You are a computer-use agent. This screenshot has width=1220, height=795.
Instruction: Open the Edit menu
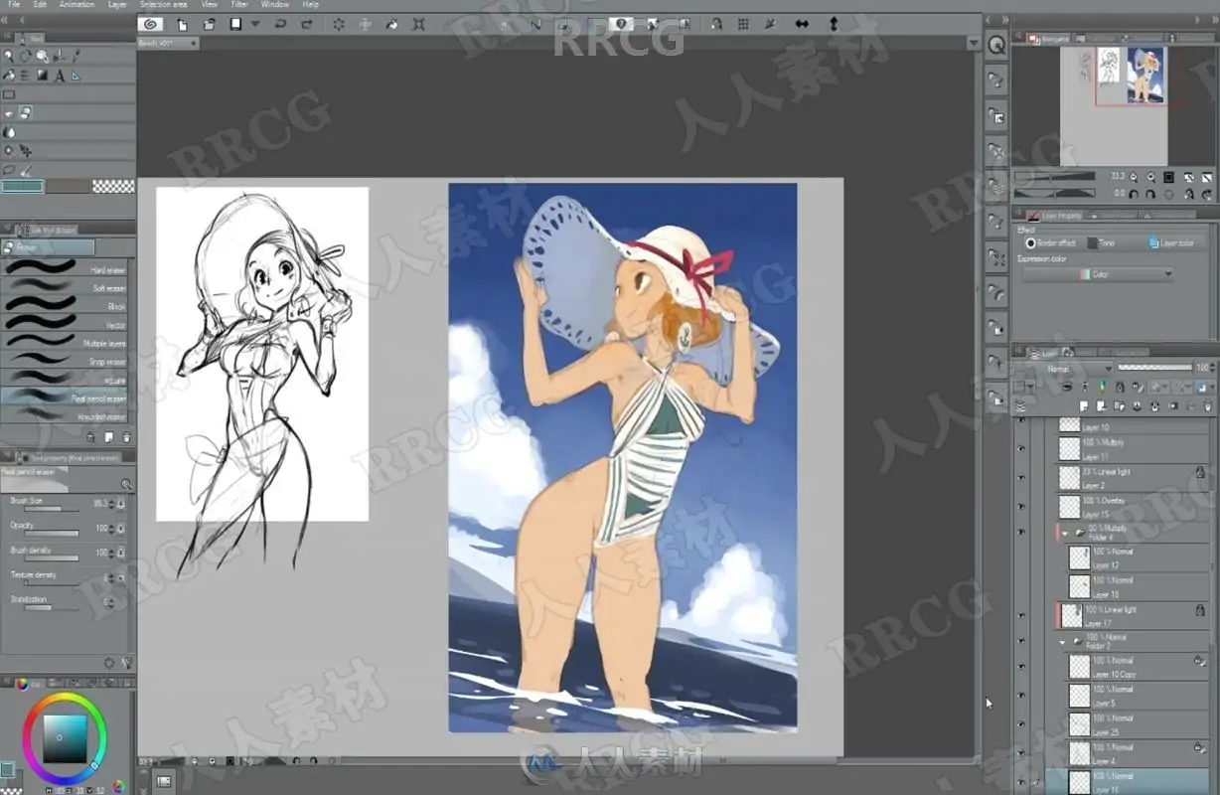click(x=40, y=5)
